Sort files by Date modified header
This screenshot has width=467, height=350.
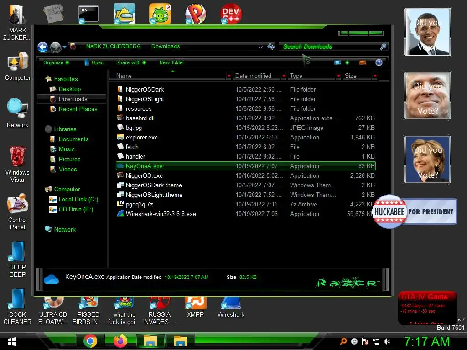(x=257, y=76)
